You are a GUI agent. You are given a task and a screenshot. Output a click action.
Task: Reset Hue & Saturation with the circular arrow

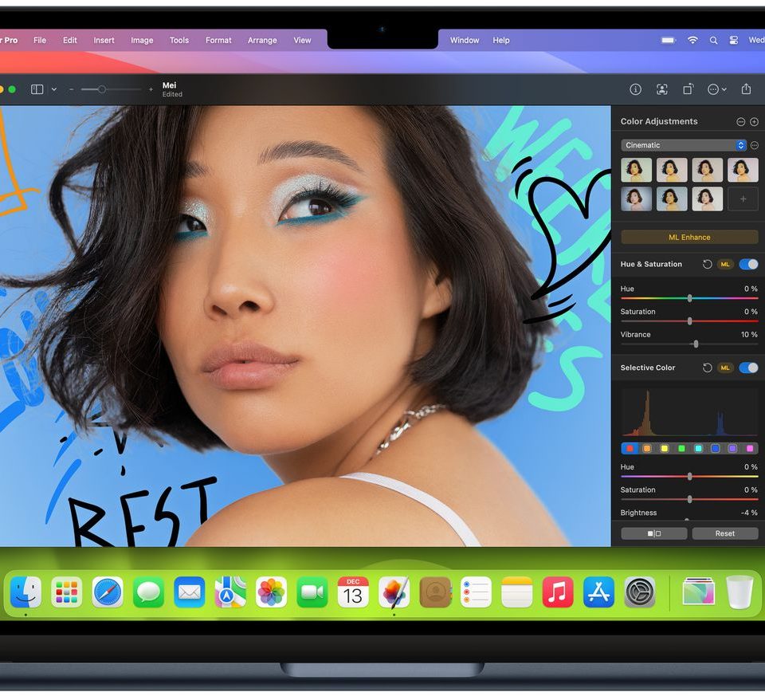pyautogui.click(x=707, y=264)
